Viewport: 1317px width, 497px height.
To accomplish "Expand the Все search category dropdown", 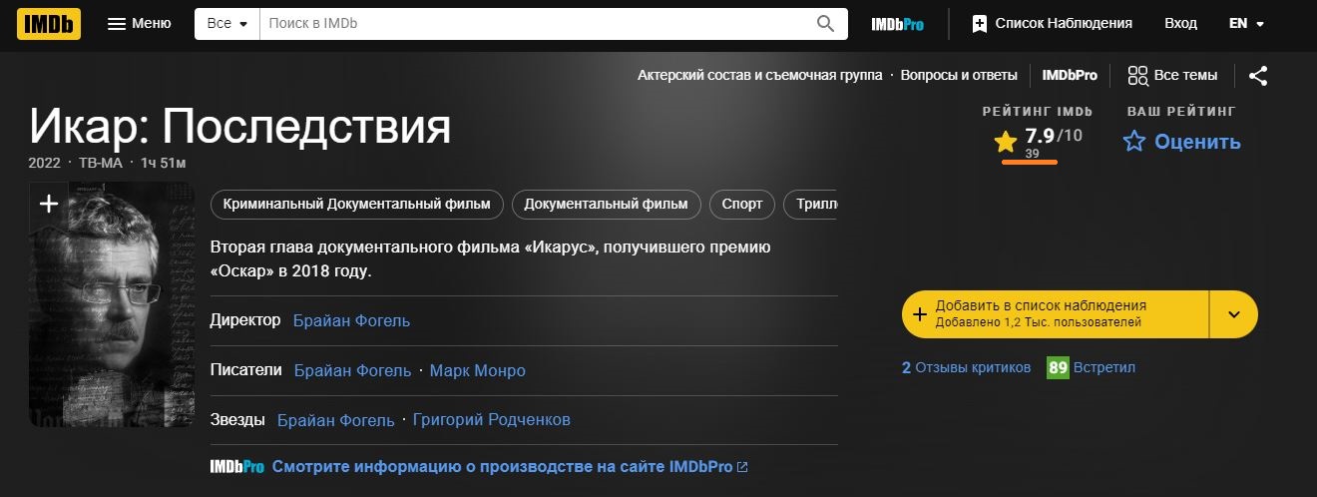I will coord(226,24).
